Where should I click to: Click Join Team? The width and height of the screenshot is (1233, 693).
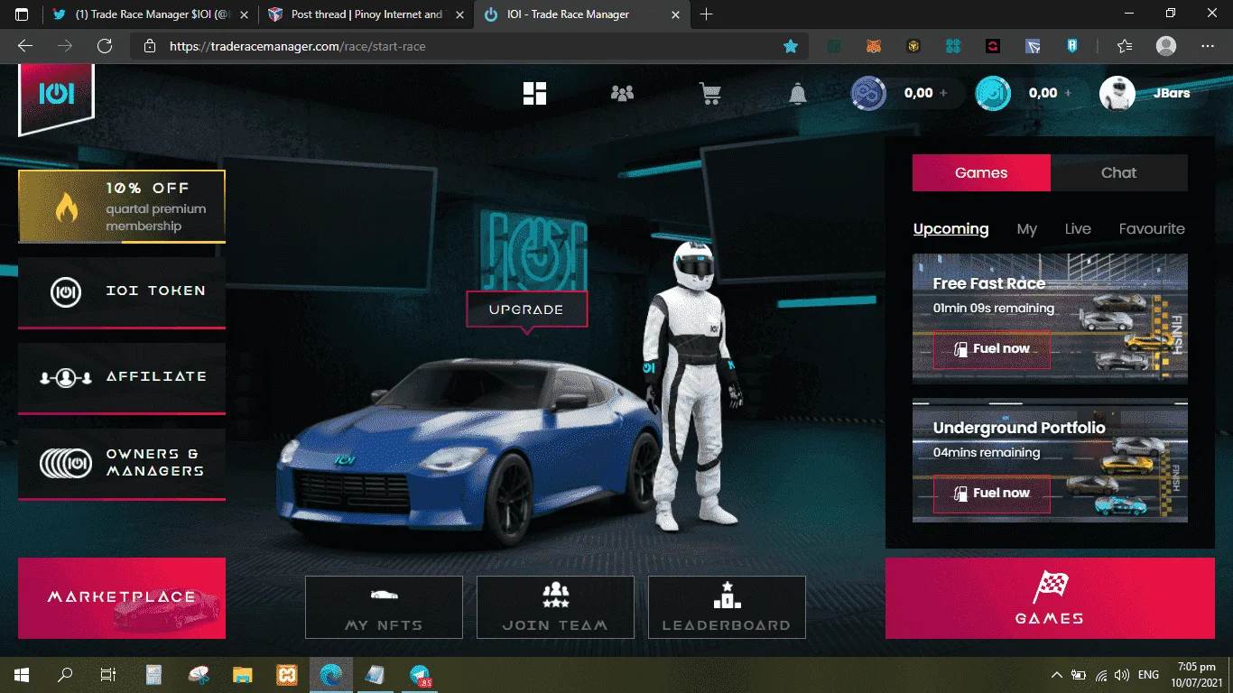[555, 607]
